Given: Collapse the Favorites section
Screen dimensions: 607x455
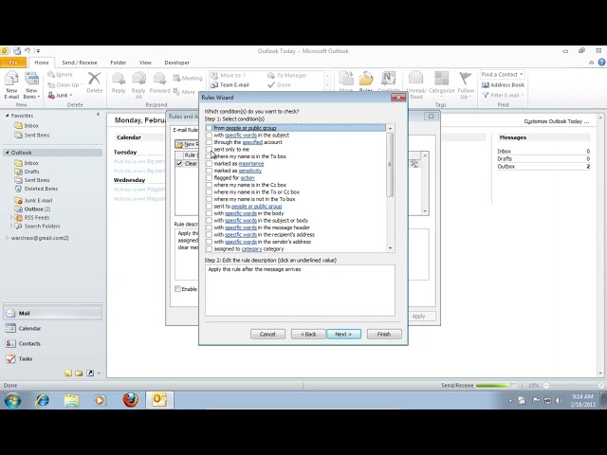Looking at the screenshot, I should (x=7, y=116).
